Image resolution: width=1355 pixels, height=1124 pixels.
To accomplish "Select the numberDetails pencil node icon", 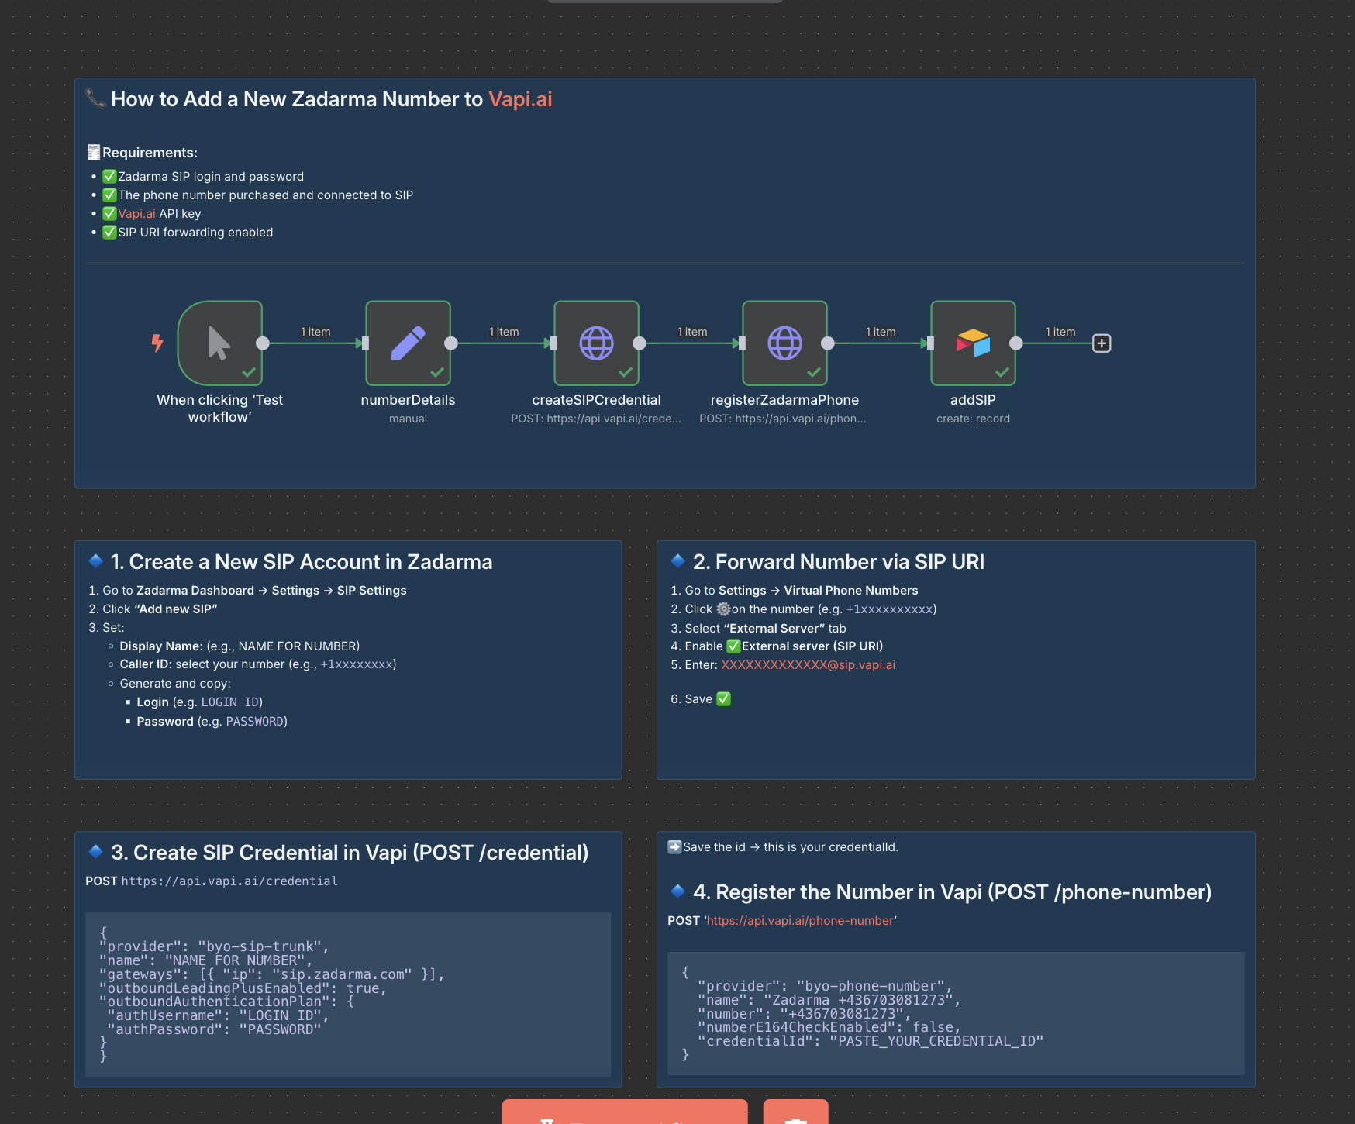I will 409,343.
